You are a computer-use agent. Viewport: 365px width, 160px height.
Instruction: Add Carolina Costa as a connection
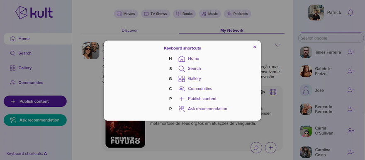click(350, 152)
